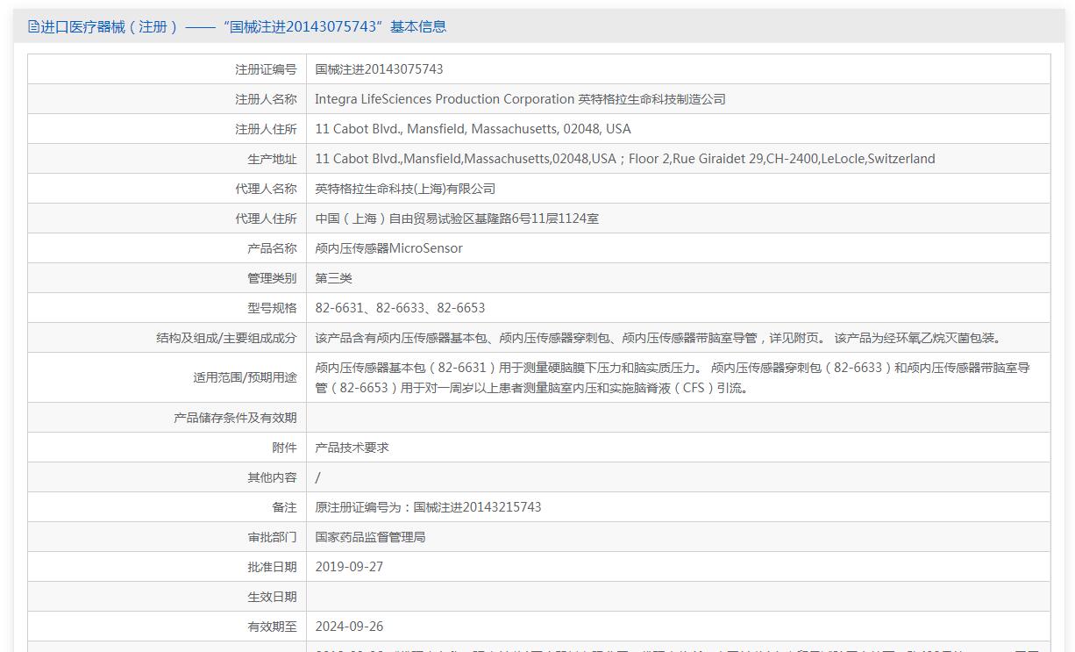Click the 产品名称 label

272,248
